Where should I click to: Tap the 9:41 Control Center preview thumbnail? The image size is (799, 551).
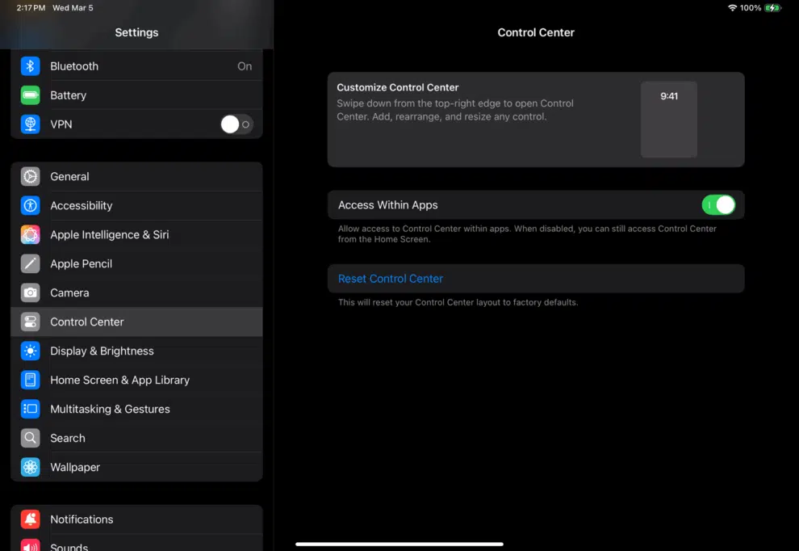pyautogui.click(x=668, y=120)
